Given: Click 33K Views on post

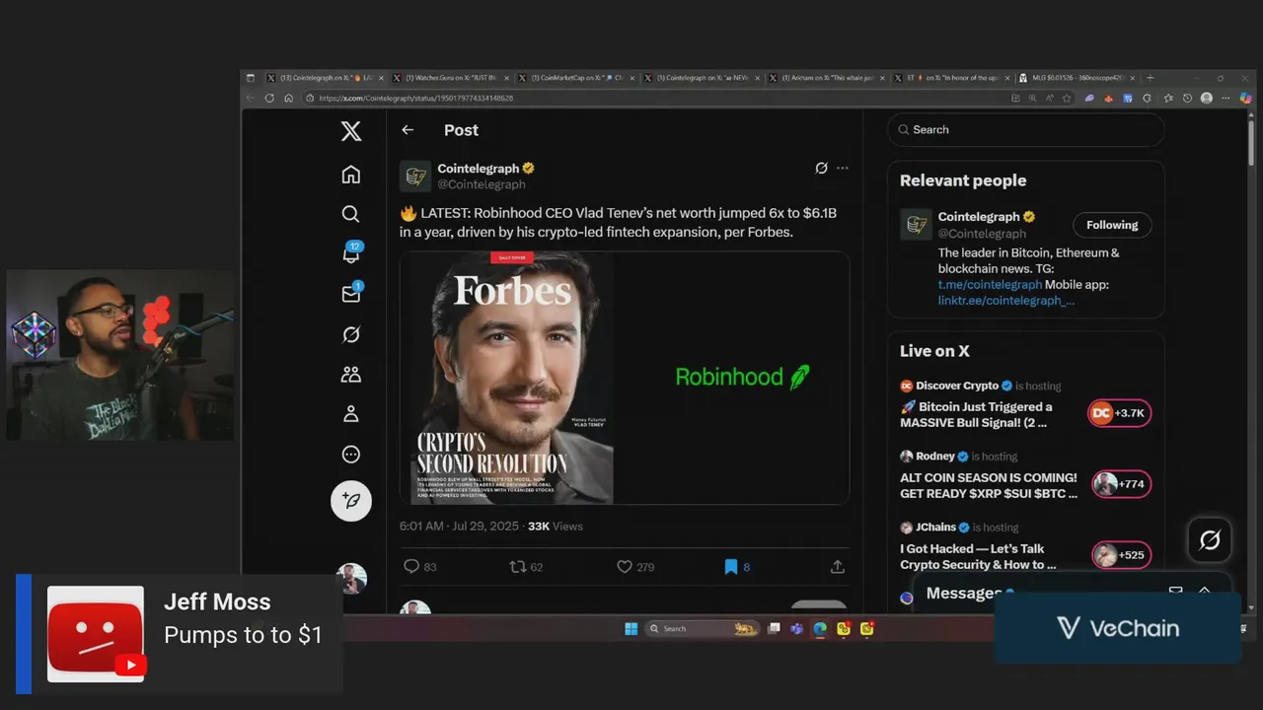Looking at the screenshot, I should coord(556,527).
